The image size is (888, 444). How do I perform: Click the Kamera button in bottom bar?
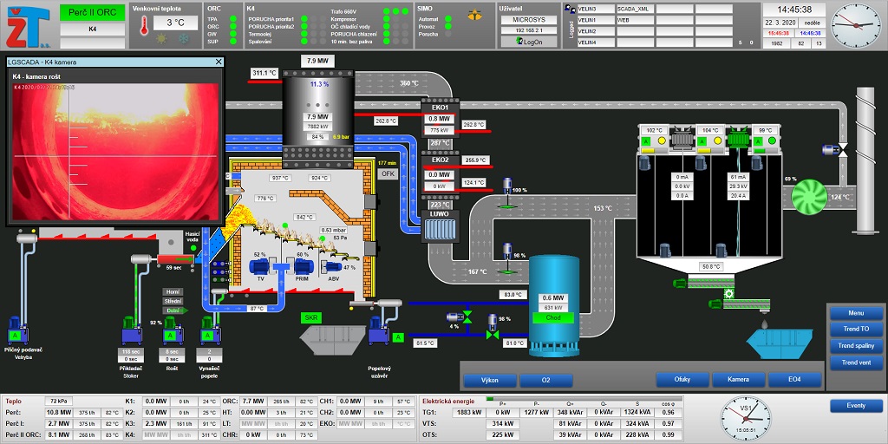click(x=738, y=380)
